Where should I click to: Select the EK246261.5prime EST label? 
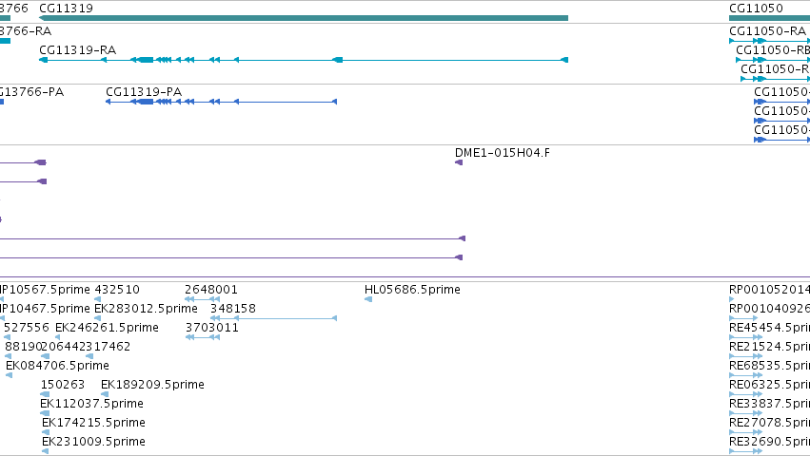pos(107,328)
